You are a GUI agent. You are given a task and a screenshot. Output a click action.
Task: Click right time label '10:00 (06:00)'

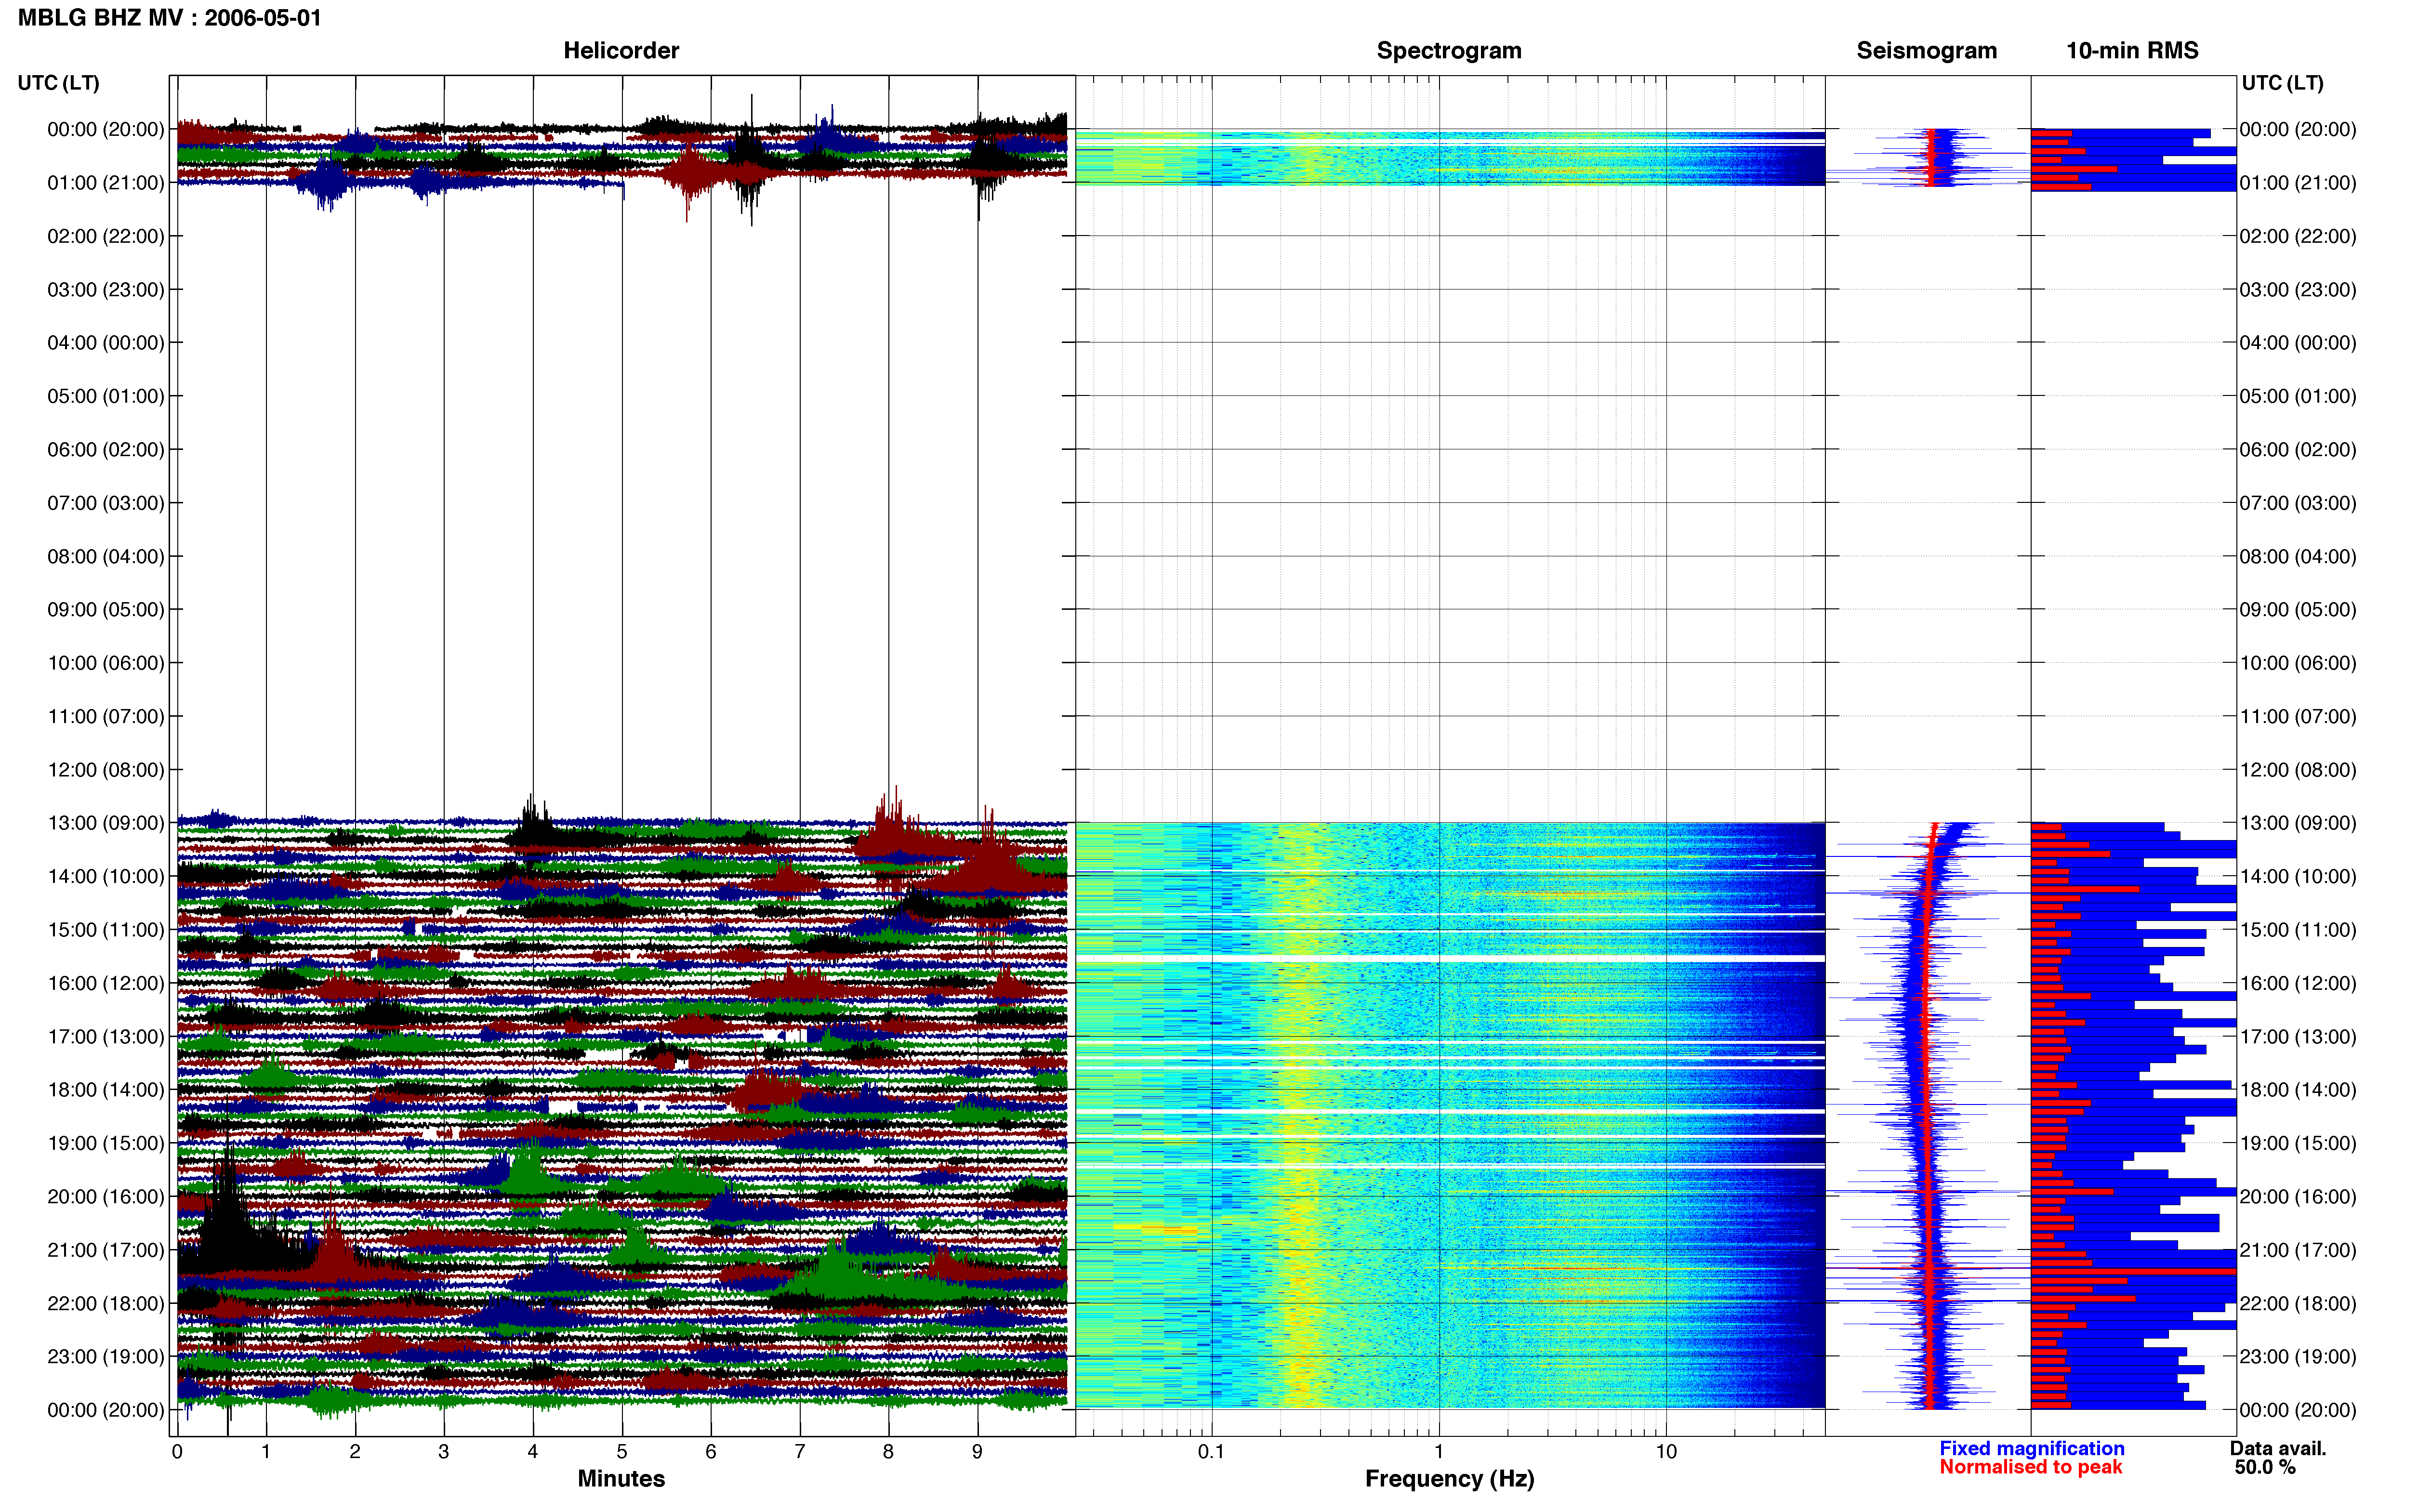pyautogui.click(x=2298, y=663)
